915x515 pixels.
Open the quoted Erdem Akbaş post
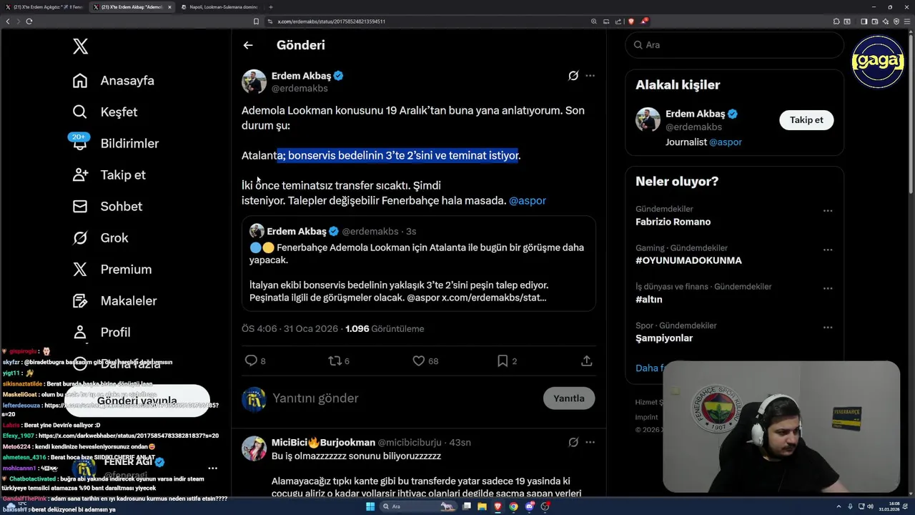coord(418,263)
